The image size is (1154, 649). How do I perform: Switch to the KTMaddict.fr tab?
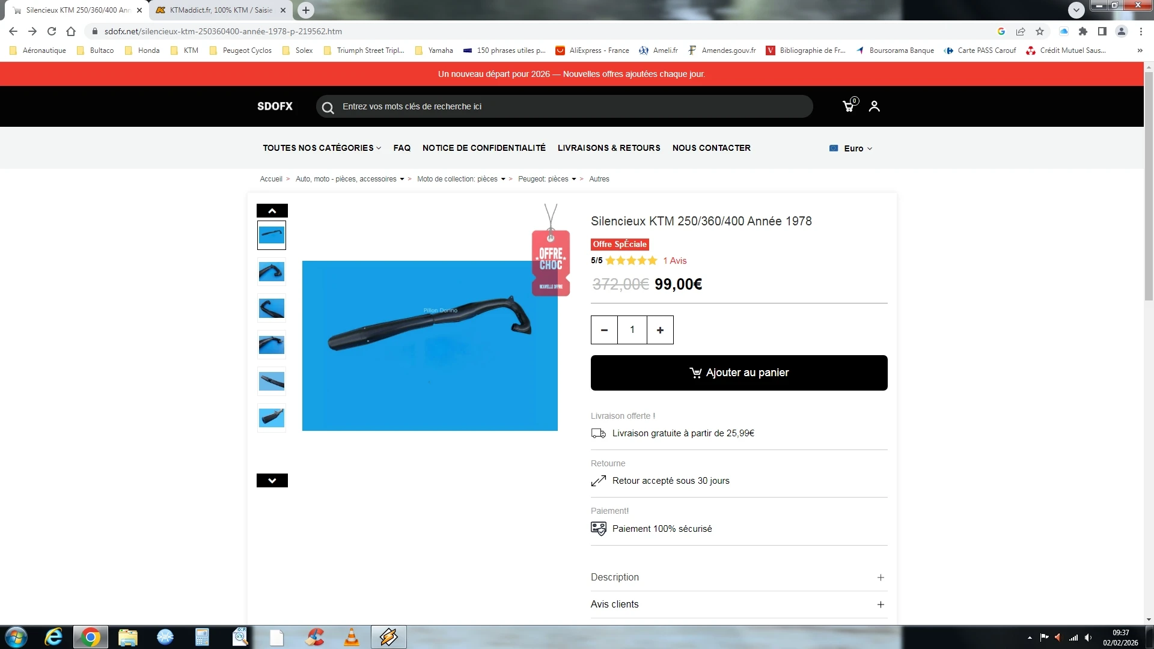(x=220, y=10)
